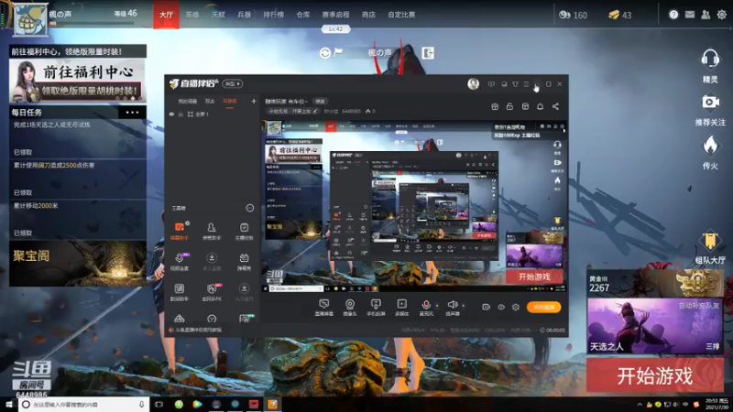Viewport: 733px width, 412px height.
Task: Open the 推荐关注 camera icon in game
Action: coord(710,110)
